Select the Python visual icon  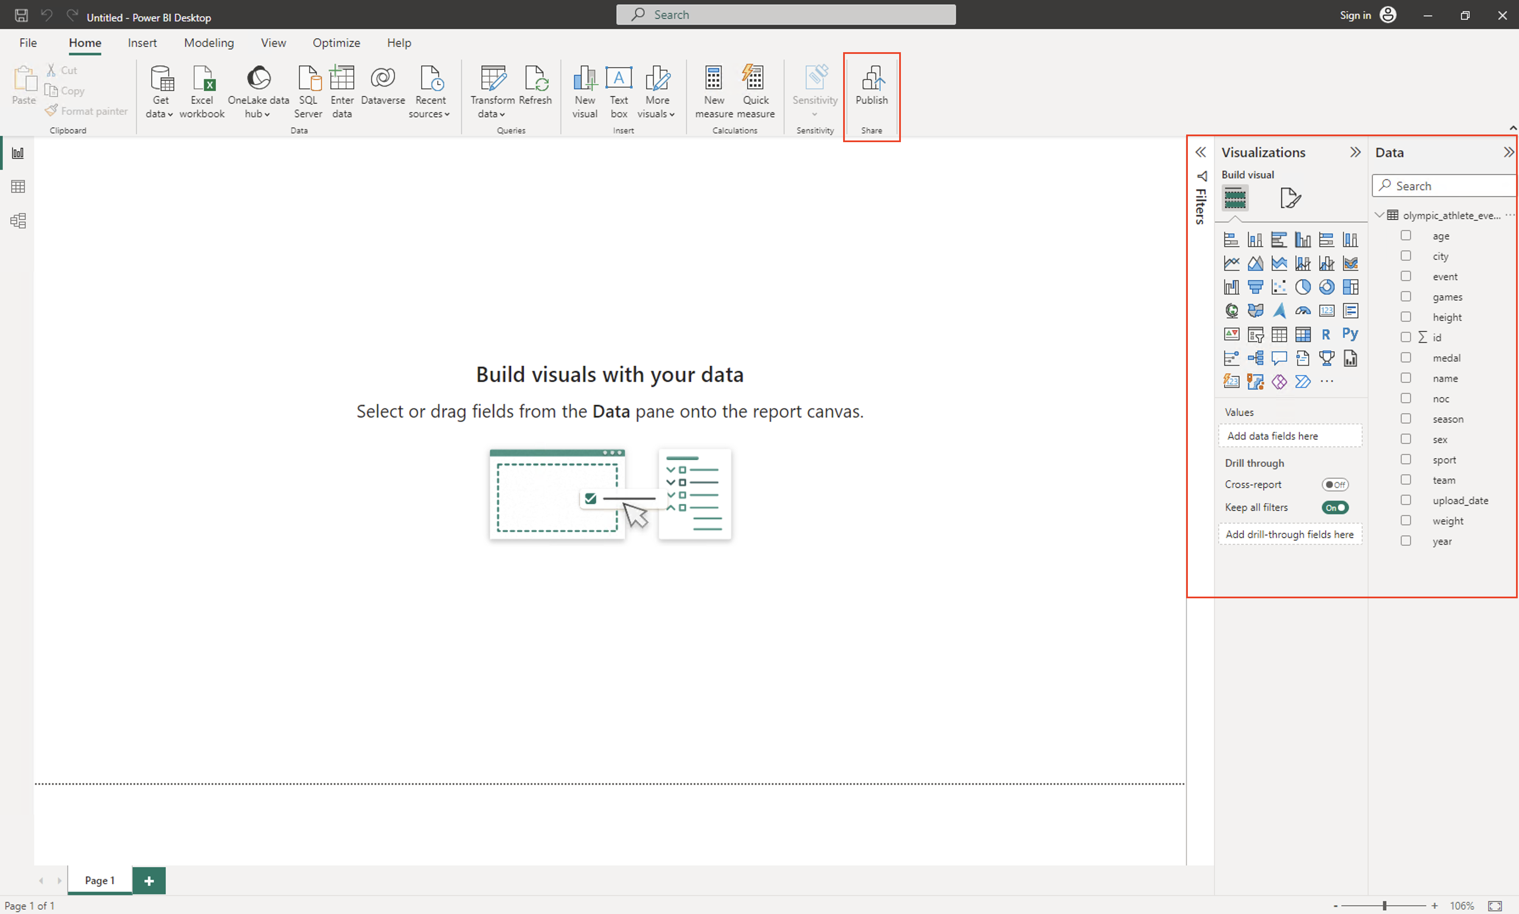coord(1350,334)
